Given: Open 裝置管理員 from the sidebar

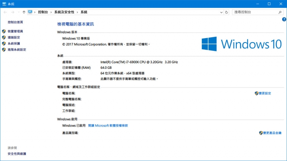Looking at the screenshot, I should tap(16, 31).
